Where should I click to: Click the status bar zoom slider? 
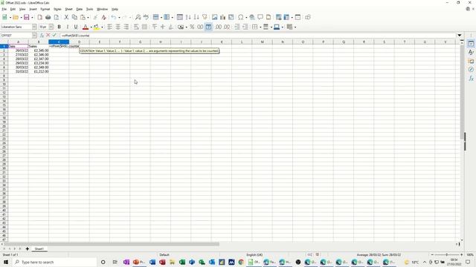446,255
